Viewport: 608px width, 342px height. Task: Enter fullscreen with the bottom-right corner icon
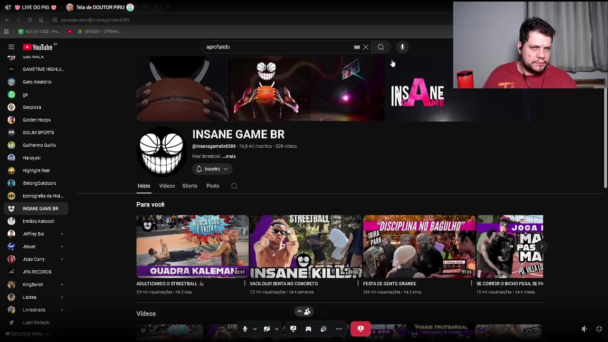[x=599, y=329]
